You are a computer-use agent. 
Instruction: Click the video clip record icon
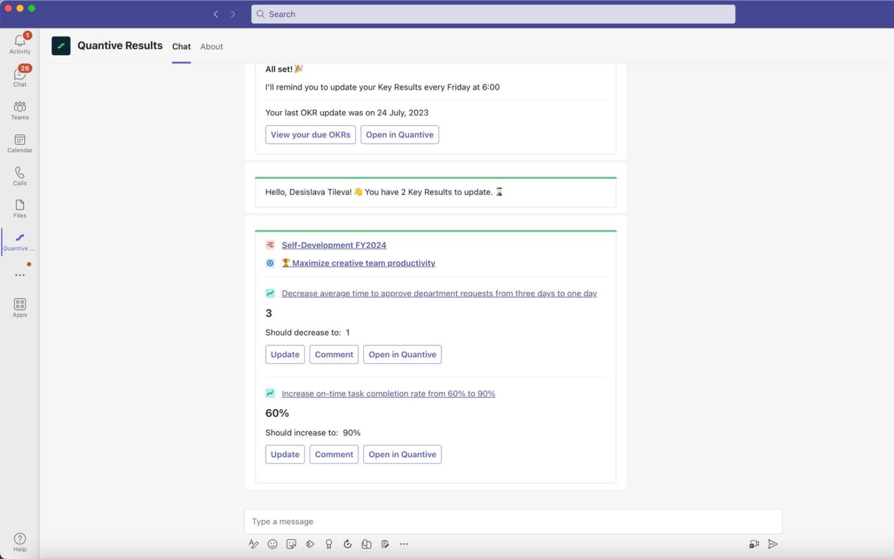754,544
